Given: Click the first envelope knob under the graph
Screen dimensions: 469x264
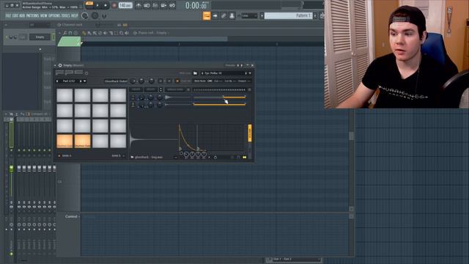Looking at the screenshot, I should tap(186, 155).
